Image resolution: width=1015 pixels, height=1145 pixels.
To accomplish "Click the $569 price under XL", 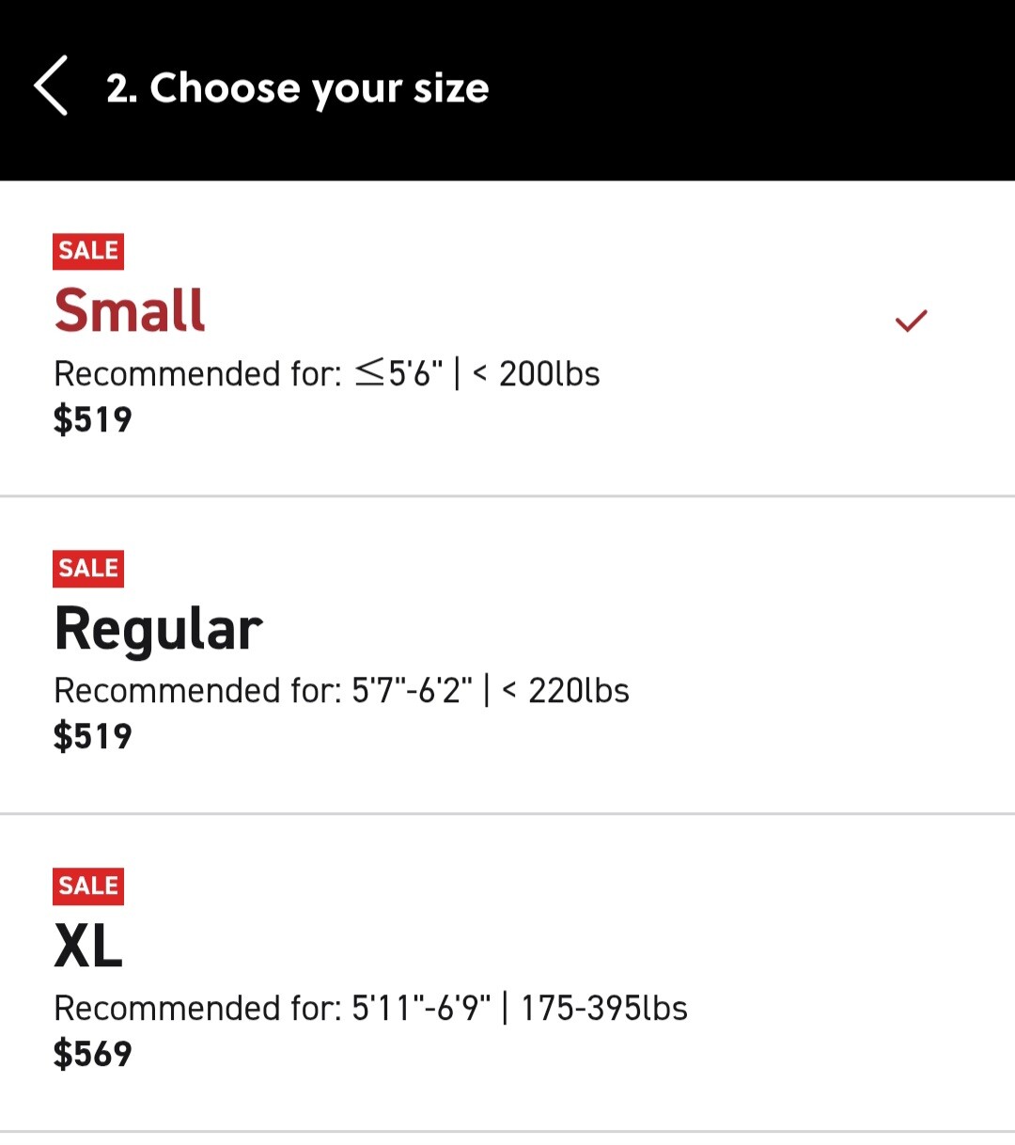I will click(92, 1054).
